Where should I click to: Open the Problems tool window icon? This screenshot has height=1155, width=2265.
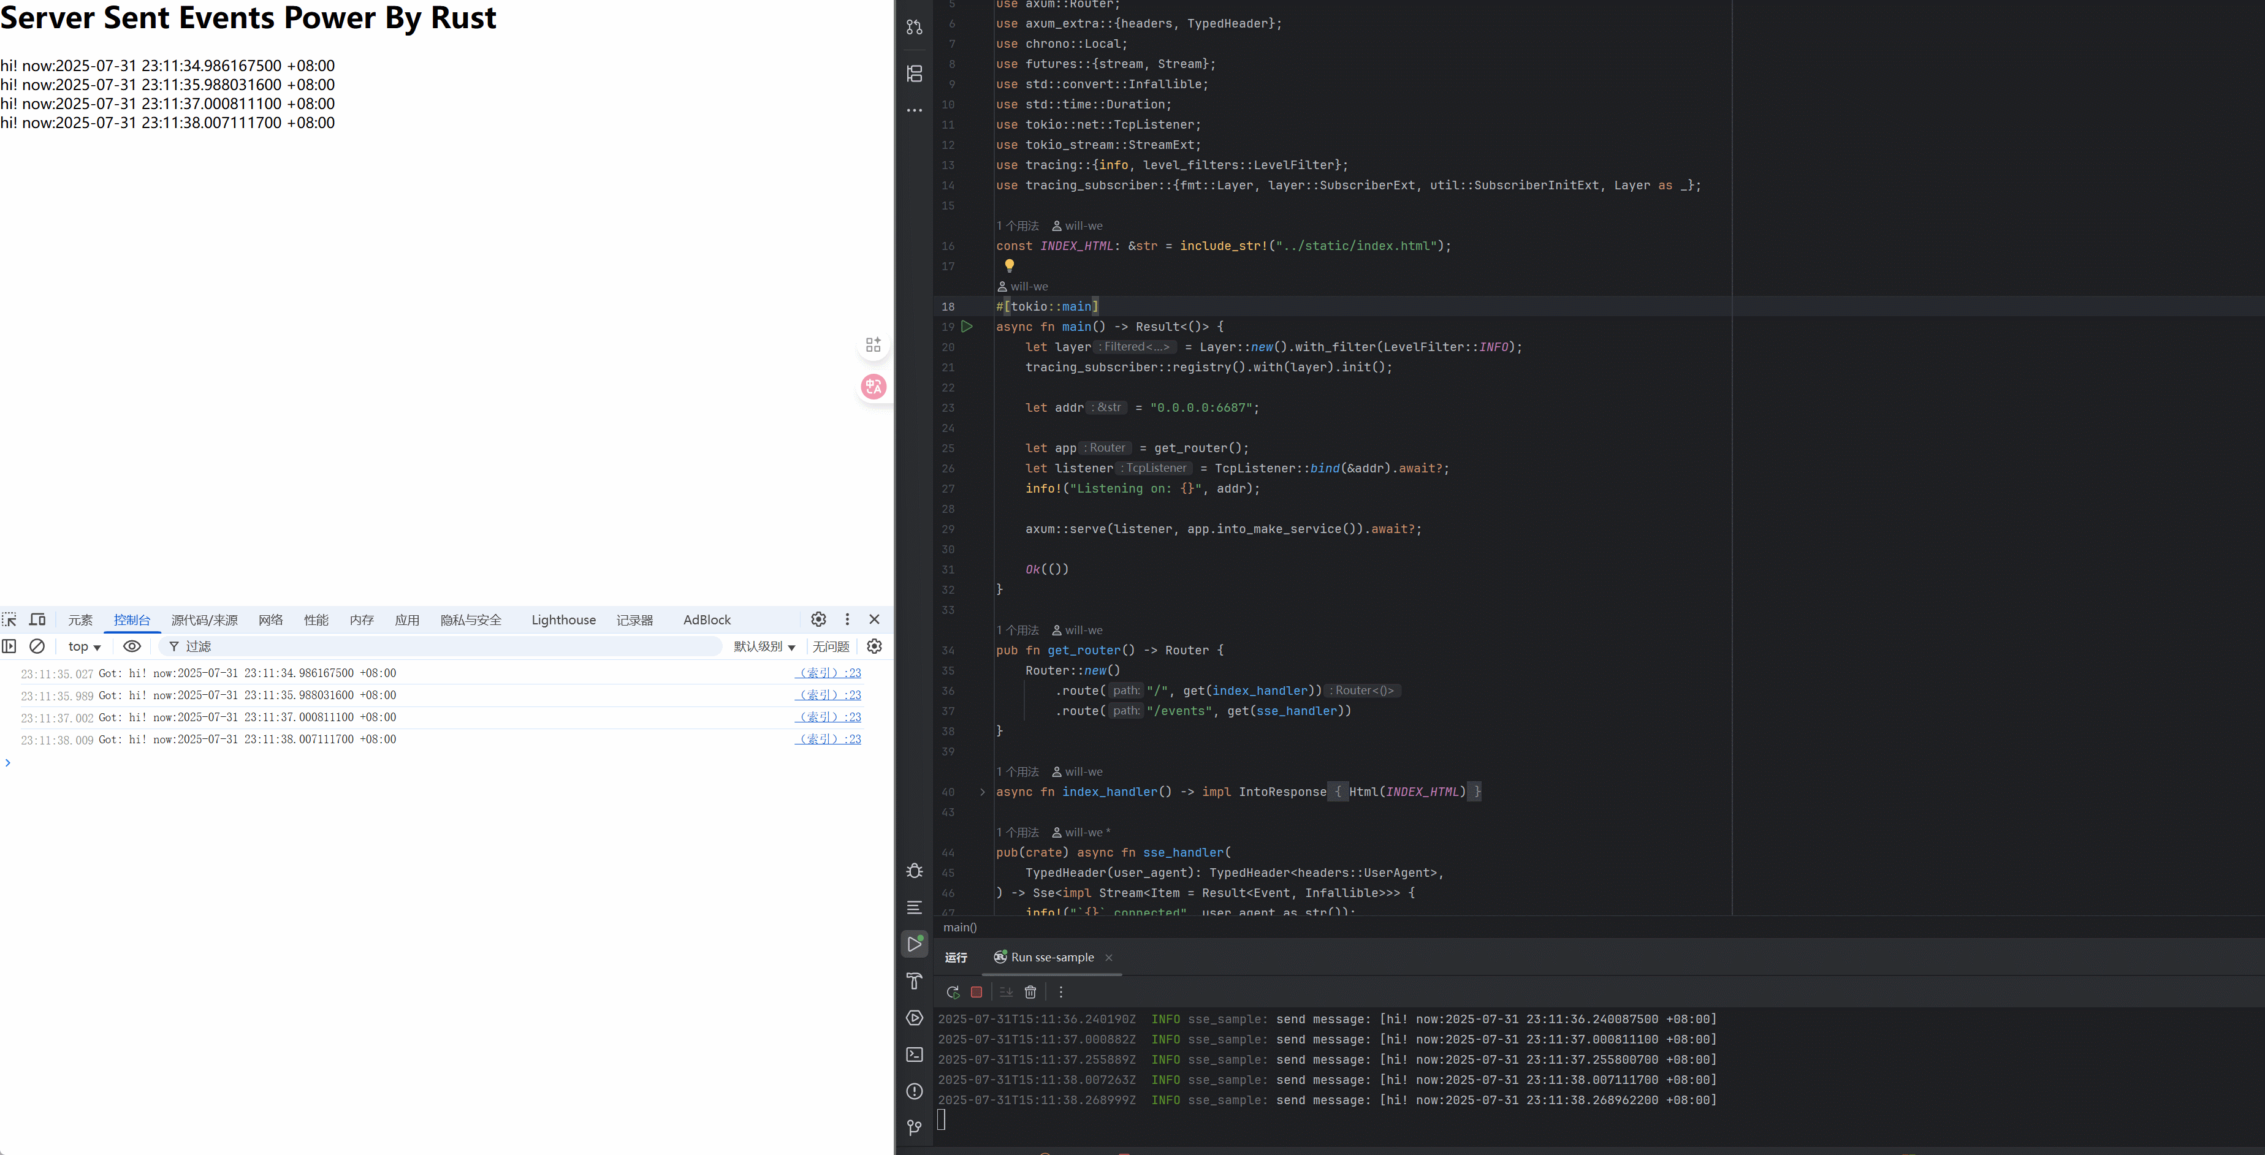click(915, 1091)
